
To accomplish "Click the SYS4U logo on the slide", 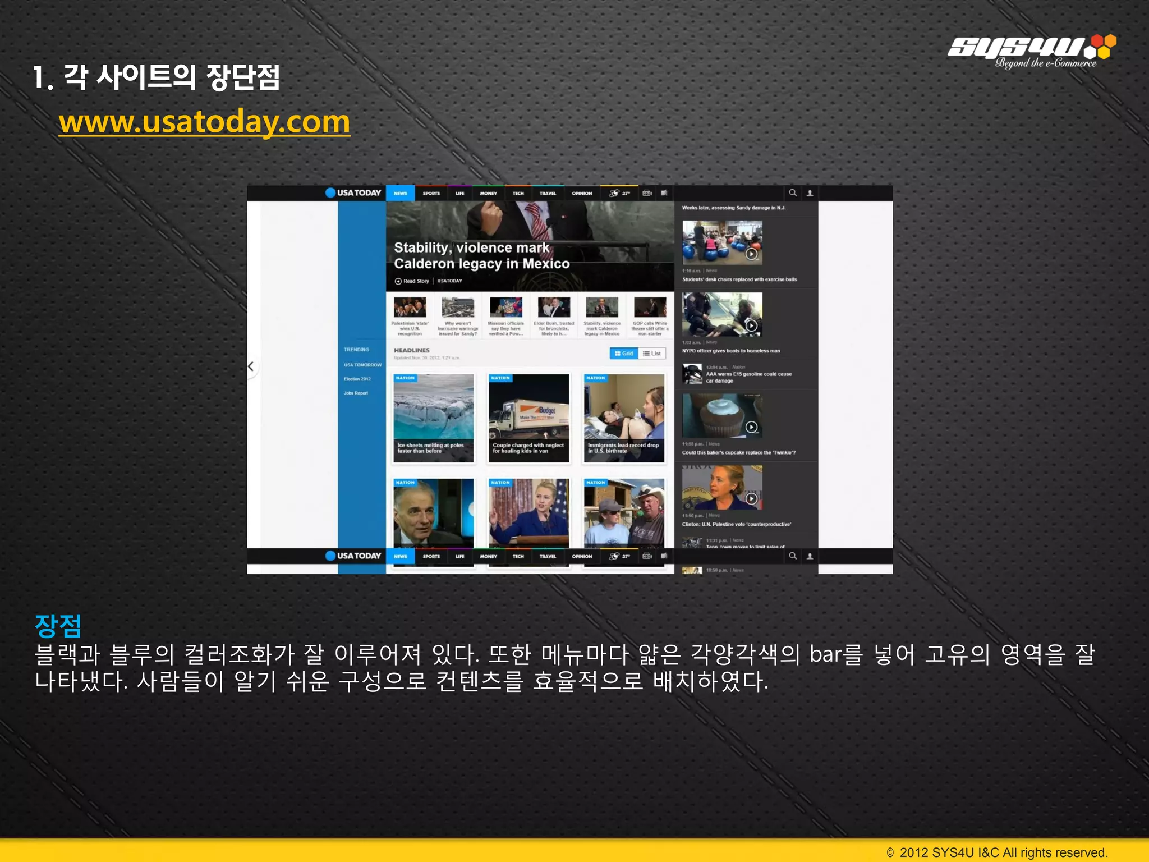I will 1032,51.
